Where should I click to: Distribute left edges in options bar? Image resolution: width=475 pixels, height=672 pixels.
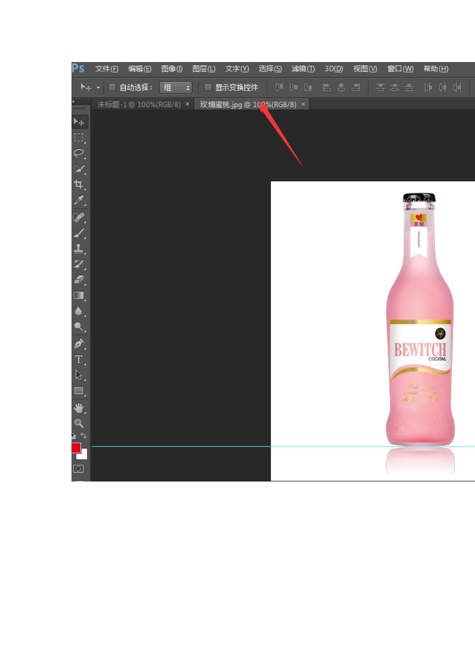pos(428,87)
